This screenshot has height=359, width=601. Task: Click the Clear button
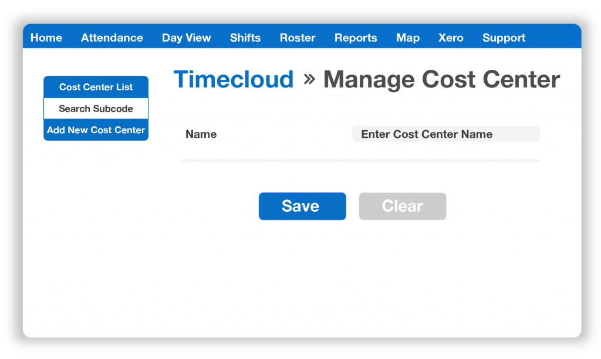[402, 206]
